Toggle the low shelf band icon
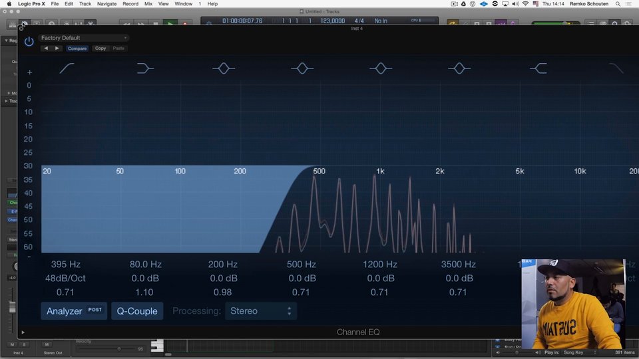This screenshot has height=359, width=639. [145, 68]
